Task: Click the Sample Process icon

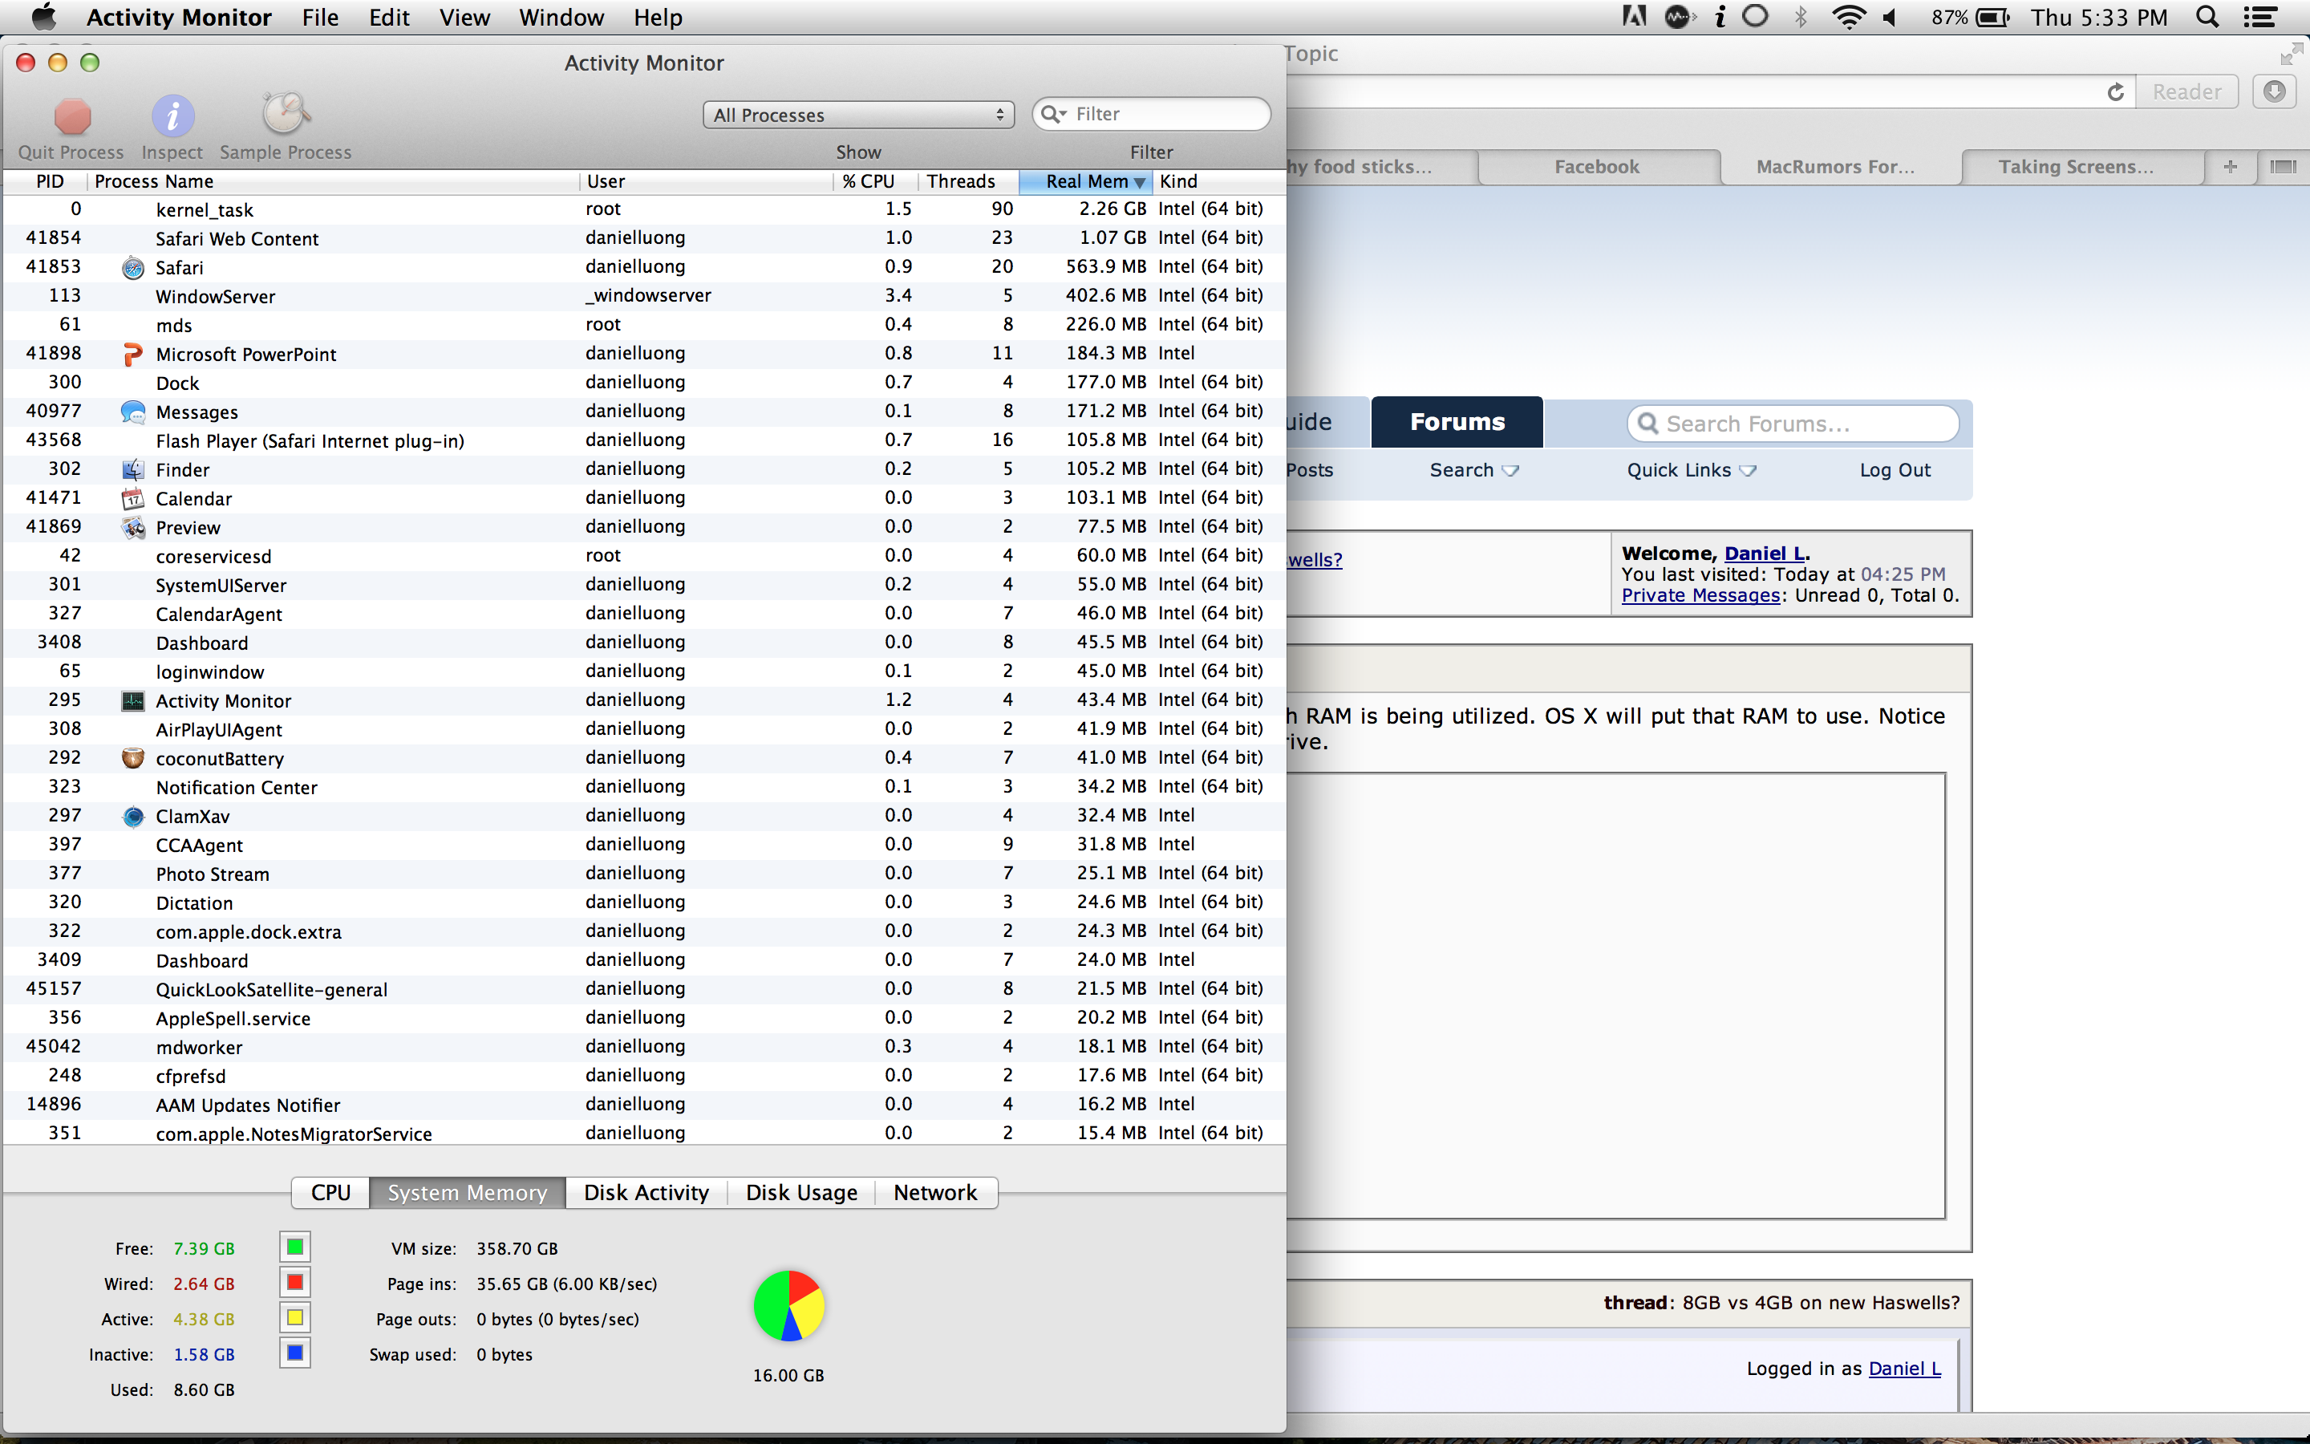Action: pyautogui.click(x=286, y=115)
